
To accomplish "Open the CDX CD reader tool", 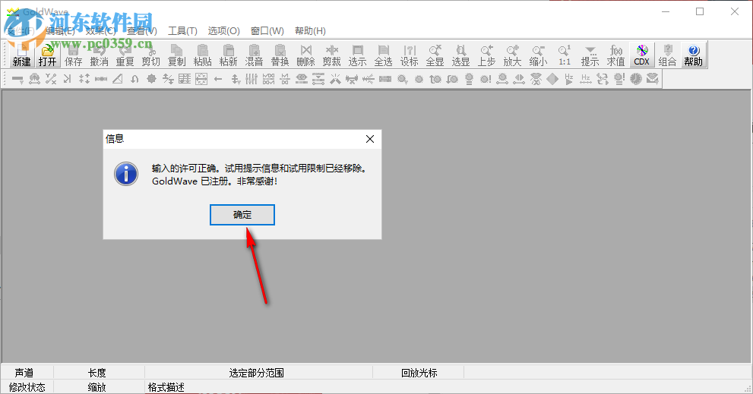I will tap(641, 55).
